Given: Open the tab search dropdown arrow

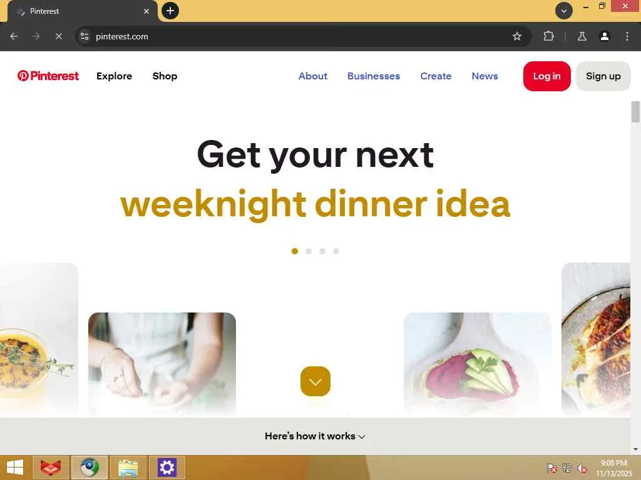Looking at the screenshot, I should point(564,11).
